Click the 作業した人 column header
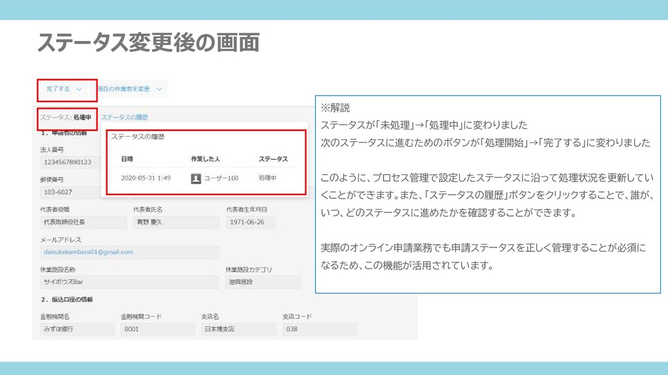668x375 pixels. (205, 159)
